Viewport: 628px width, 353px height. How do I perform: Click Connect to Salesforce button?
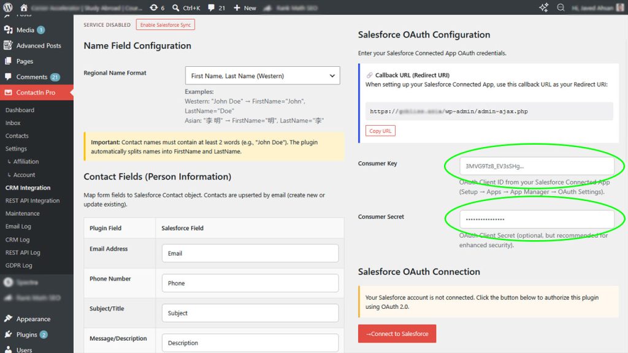(x=397, y=334)
